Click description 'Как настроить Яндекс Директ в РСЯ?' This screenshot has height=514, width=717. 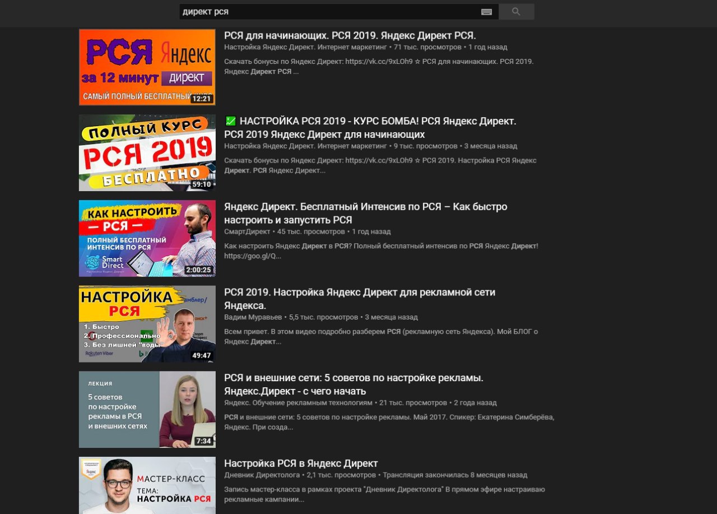click(x=381, y=251)
